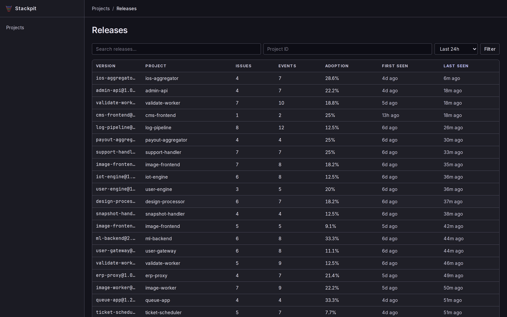The width and height of the screenshot is (507, 317).
Task: Select the support-handler project cell
Action: 164,152
